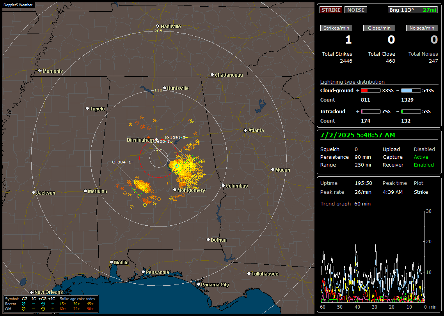Click the date and time 7/2/2025 5:48:57 AM
This screenshot has height=316, width=444.
coord(358,135)
